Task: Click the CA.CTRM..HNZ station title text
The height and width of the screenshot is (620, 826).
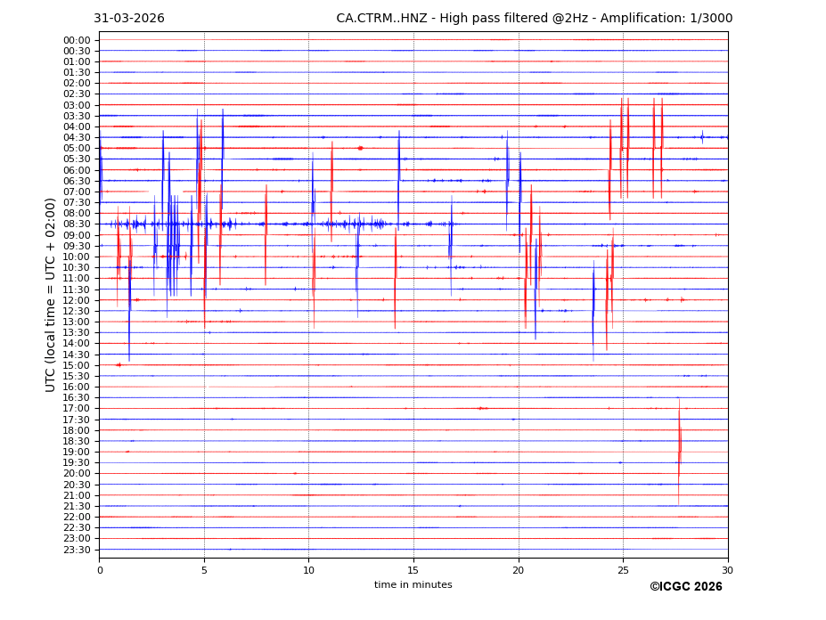Action: 534,19
